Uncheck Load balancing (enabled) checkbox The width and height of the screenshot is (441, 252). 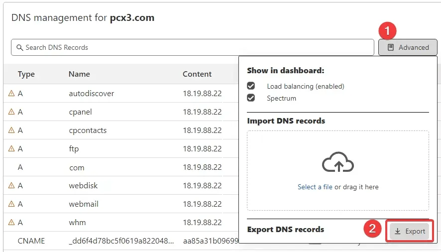point(251,86)
